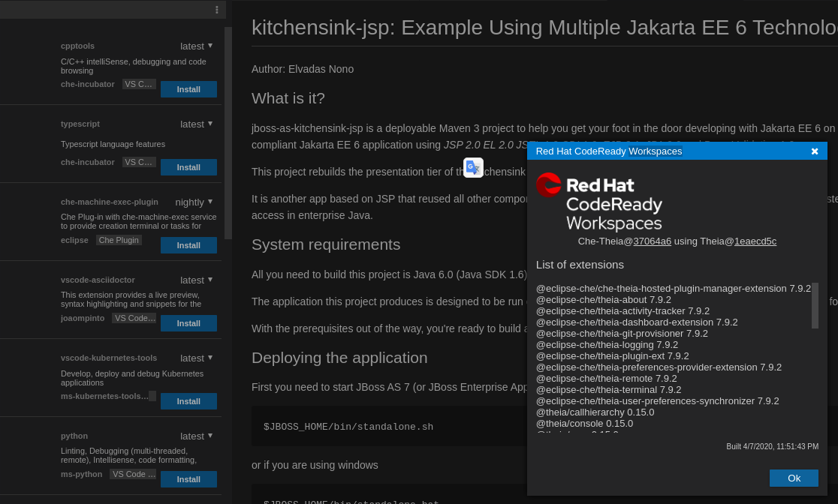The image size is (838, 504).
Task: Click ms-python publisher label
Action: [x=81, y=474]
